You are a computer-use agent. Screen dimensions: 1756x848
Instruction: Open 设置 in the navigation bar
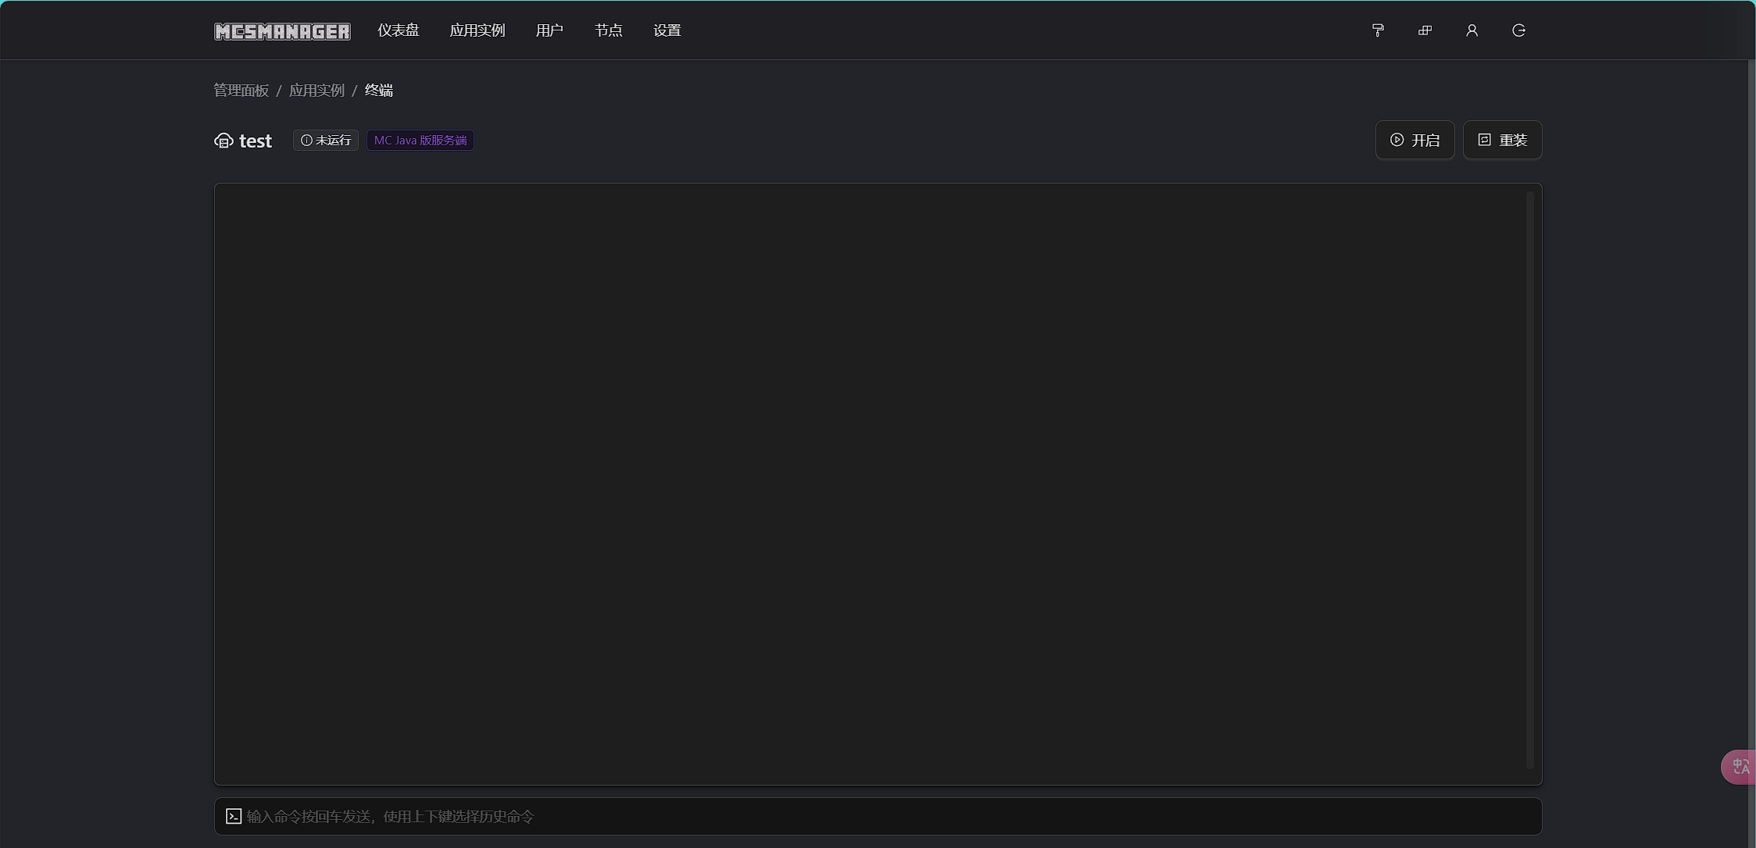click(667, 30)
